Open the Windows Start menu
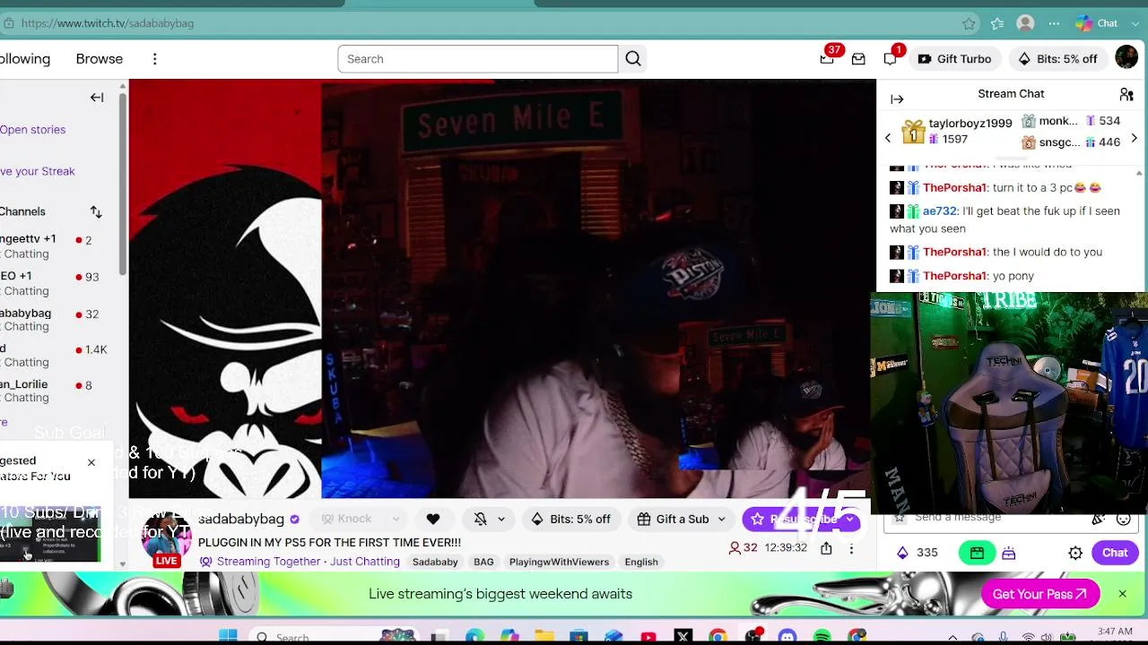Image resolution: width=1148 pixels, height=645 pixels. (228, 637)
